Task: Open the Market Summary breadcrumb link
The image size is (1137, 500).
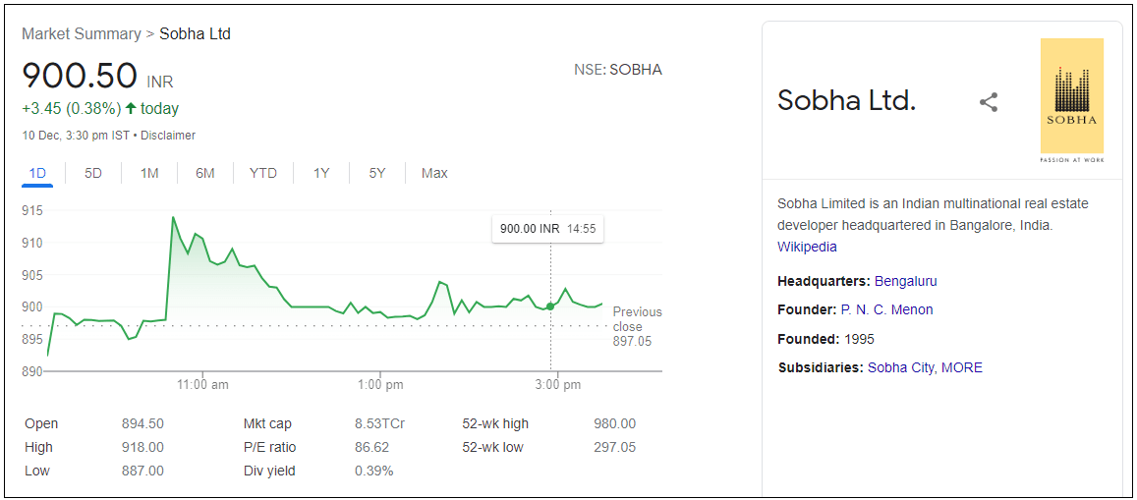Action: tap(82, 34)
